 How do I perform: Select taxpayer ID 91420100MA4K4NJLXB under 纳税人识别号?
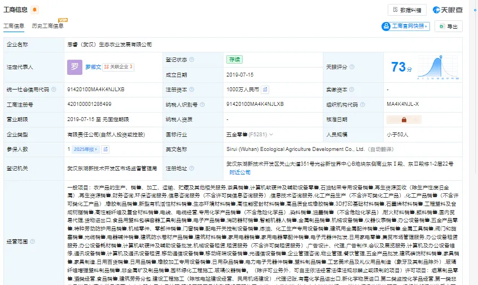click(x=255, y=104)
